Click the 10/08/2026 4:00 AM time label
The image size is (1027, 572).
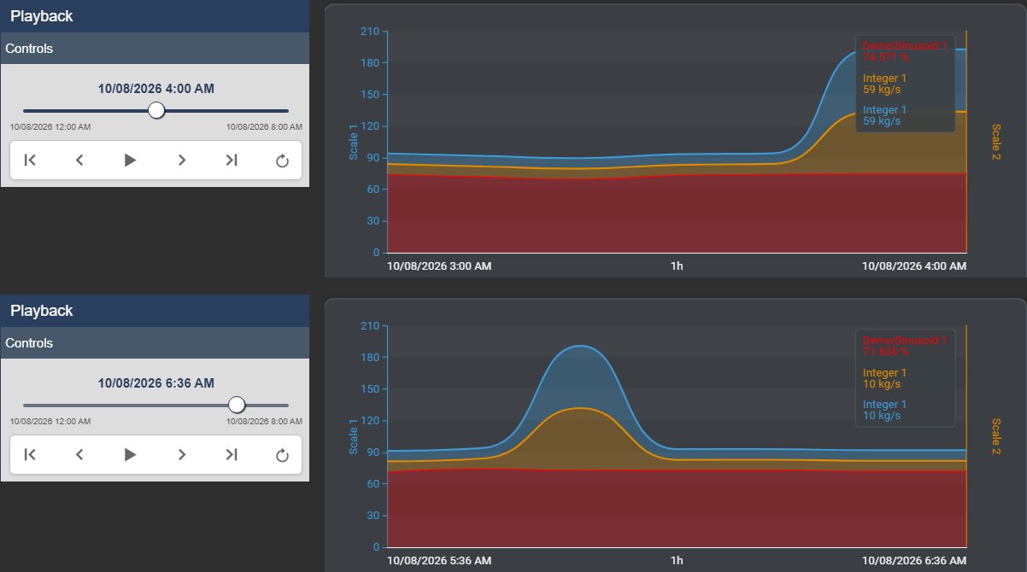click(x=156, y=88)
